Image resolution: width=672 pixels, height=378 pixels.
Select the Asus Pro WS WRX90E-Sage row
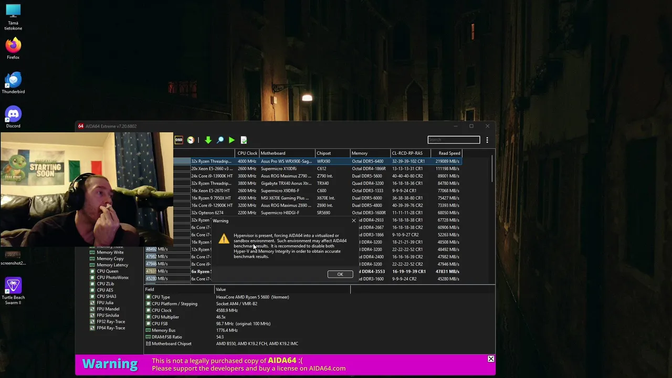[x=318, y=161]
